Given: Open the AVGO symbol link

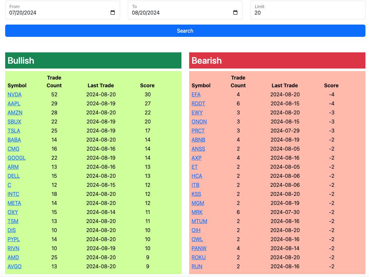Looking at the screenshot, I should tap(14, 266).
